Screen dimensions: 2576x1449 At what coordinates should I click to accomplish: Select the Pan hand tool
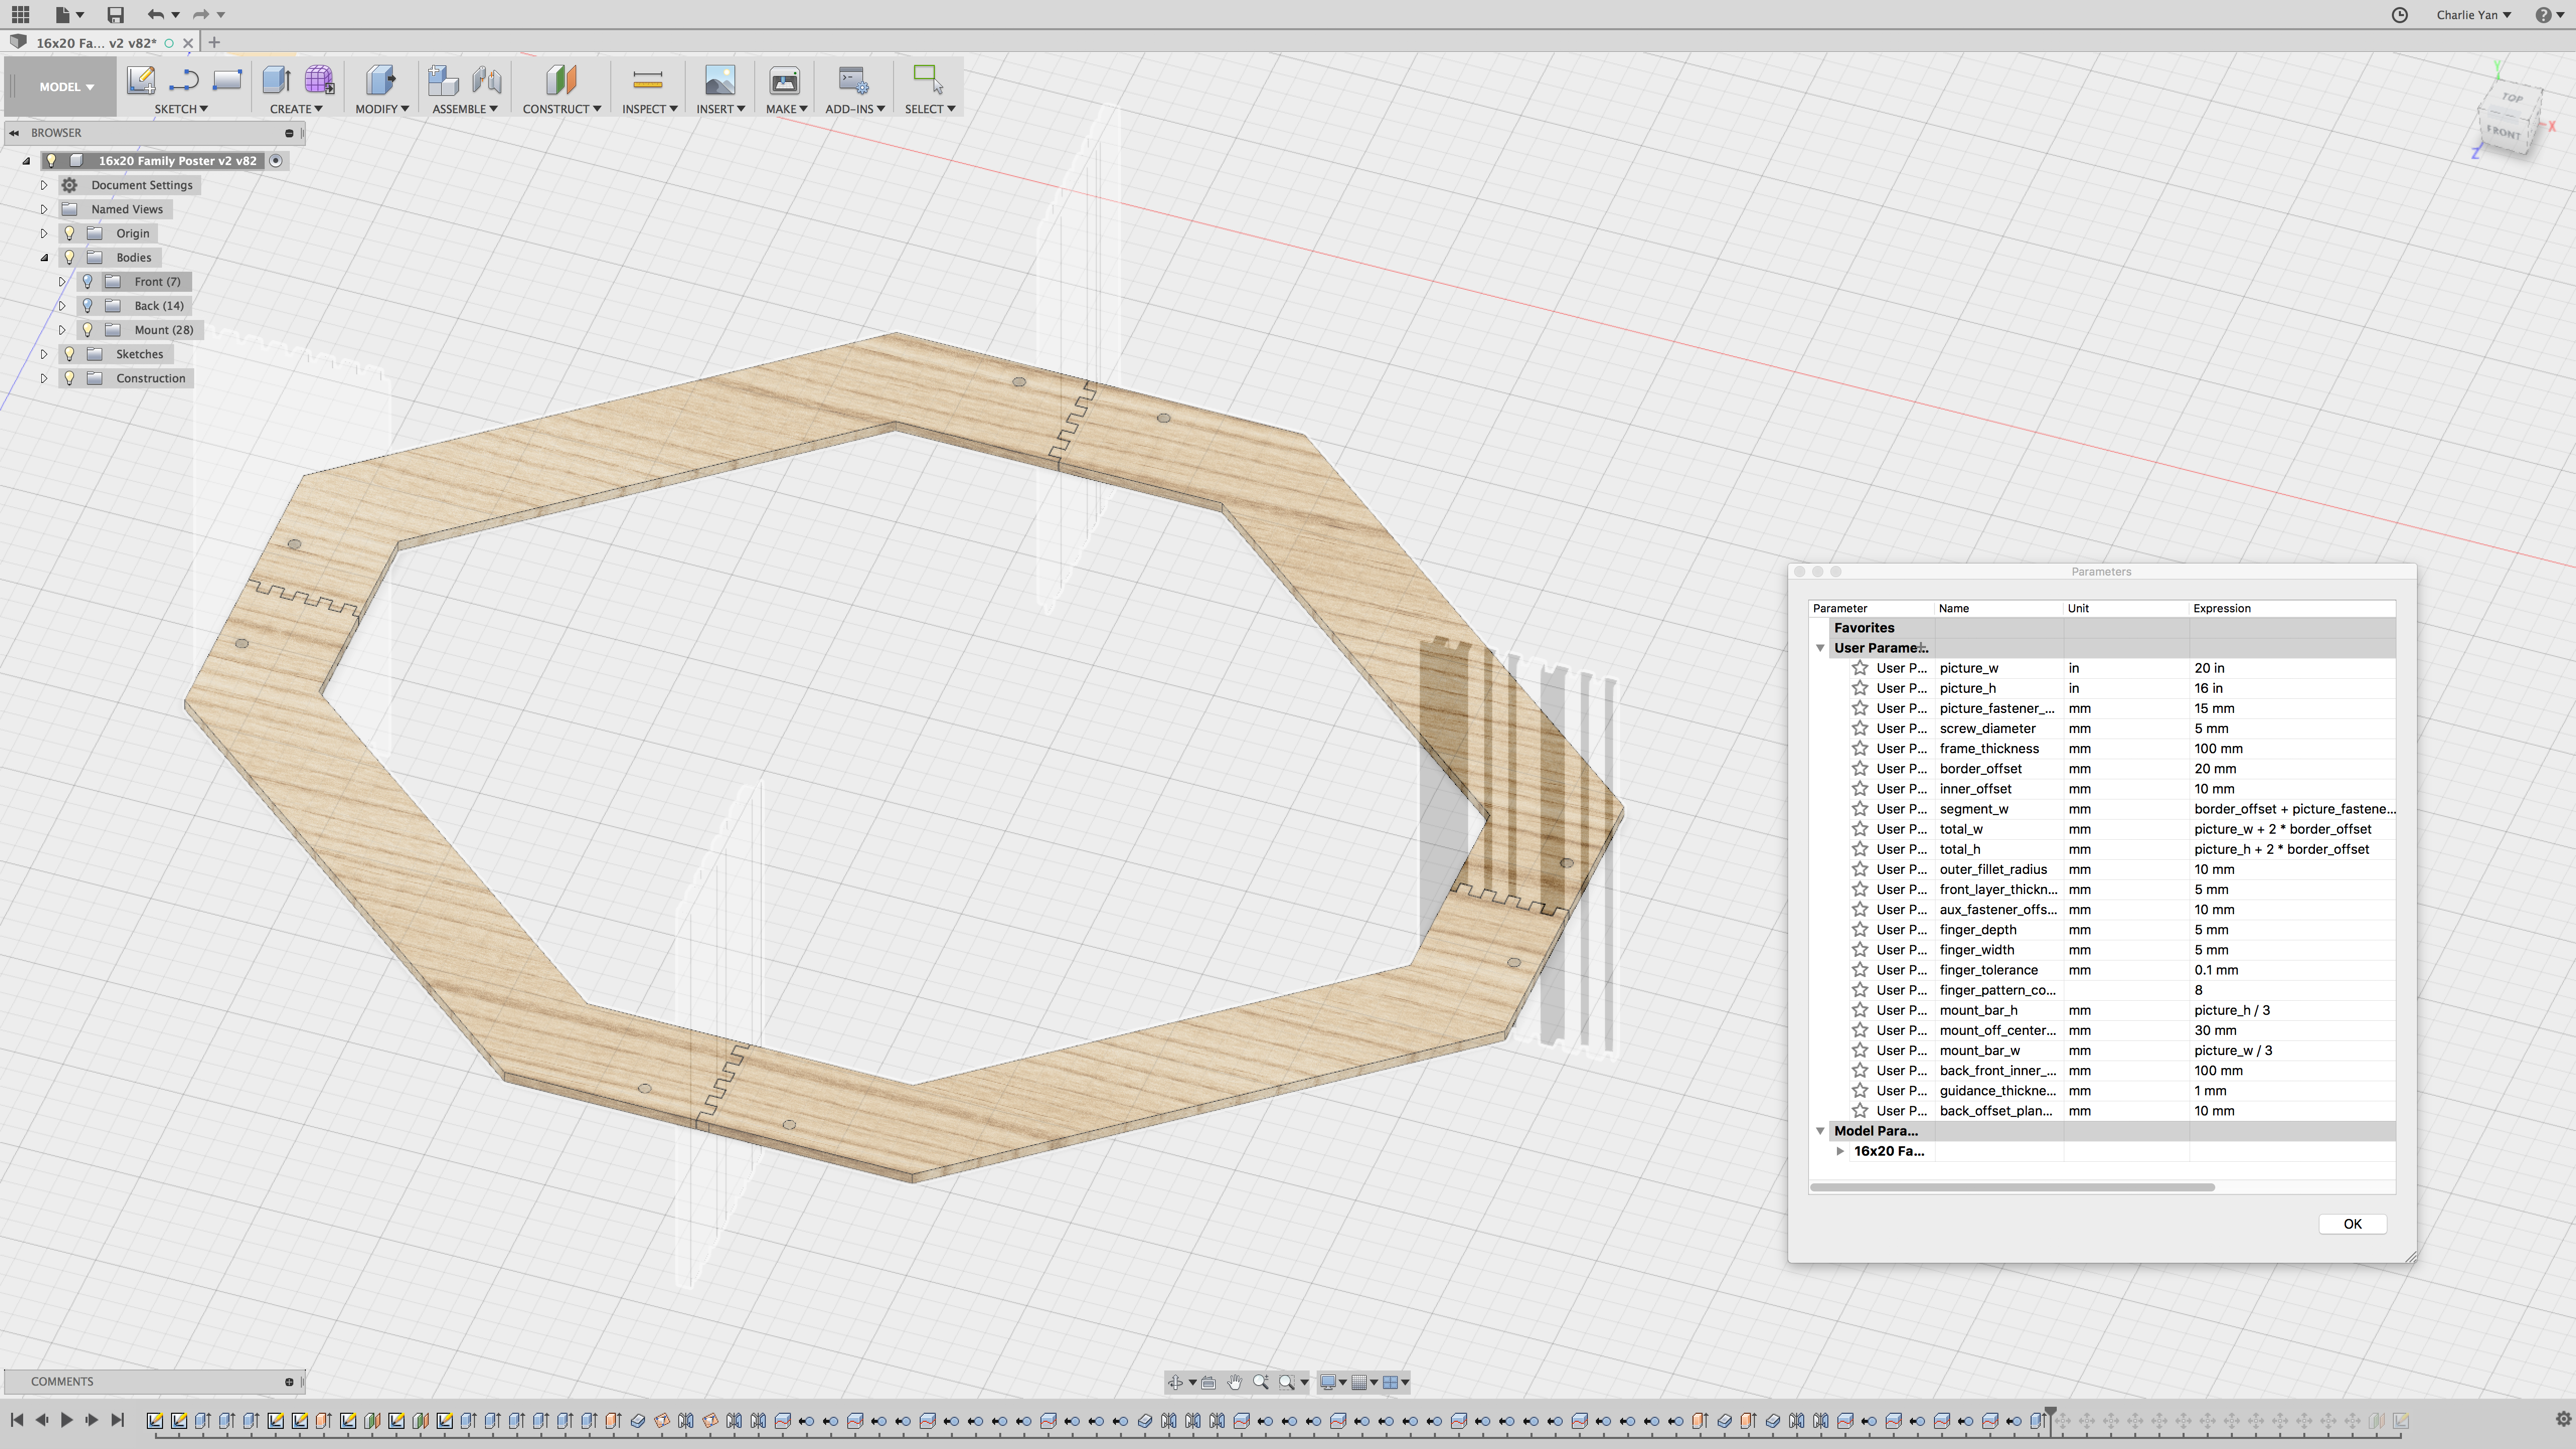pyautogui.click(x=1234, y=1382)
